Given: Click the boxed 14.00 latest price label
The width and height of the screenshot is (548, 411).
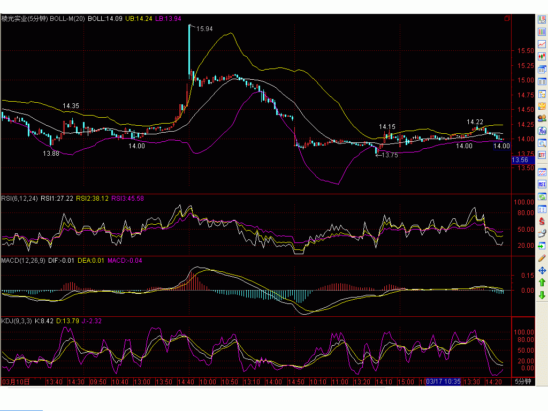Looking at the screenshot, I should tap(501, 146).
